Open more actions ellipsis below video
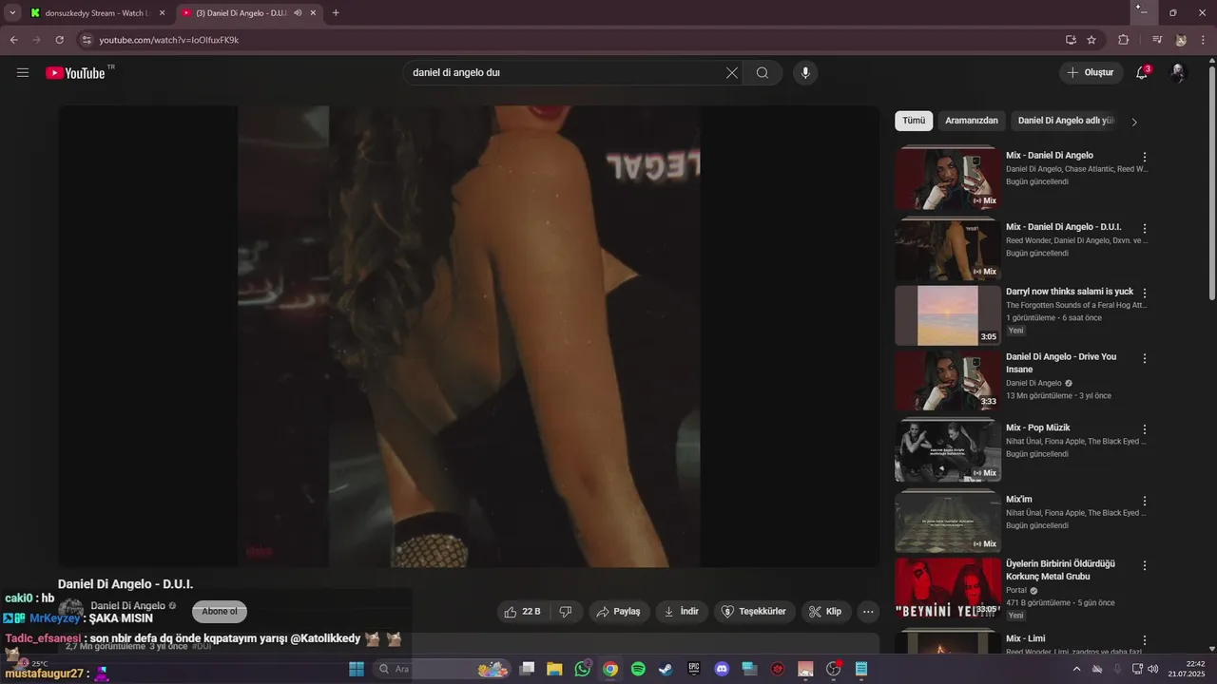Screen dimensions: 1217x684 868,612
